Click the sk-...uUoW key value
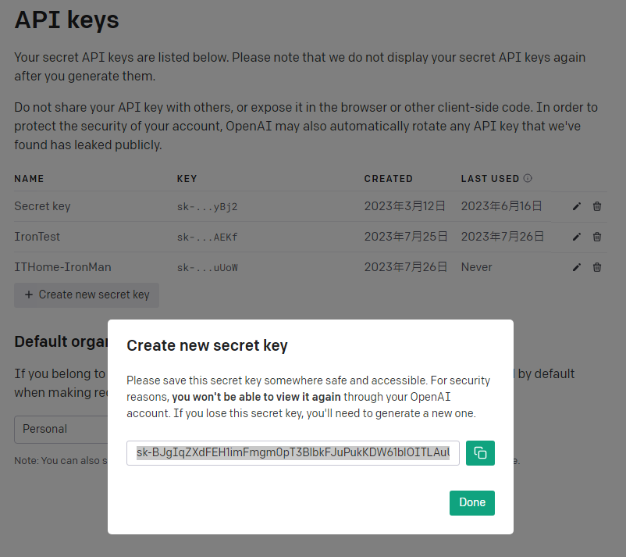The height and width of the screenshot is (557, 626). click(x=207, y=267)
